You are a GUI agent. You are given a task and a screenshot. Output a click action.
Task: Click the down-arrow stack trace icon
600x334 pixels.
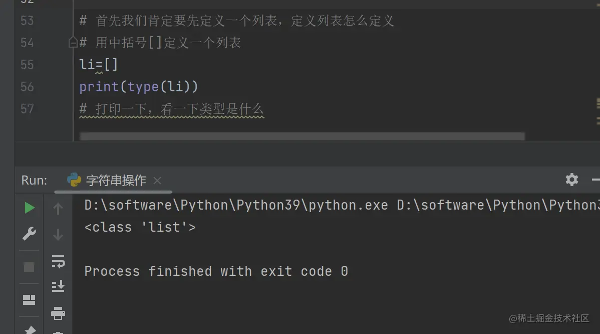[58, 234]
